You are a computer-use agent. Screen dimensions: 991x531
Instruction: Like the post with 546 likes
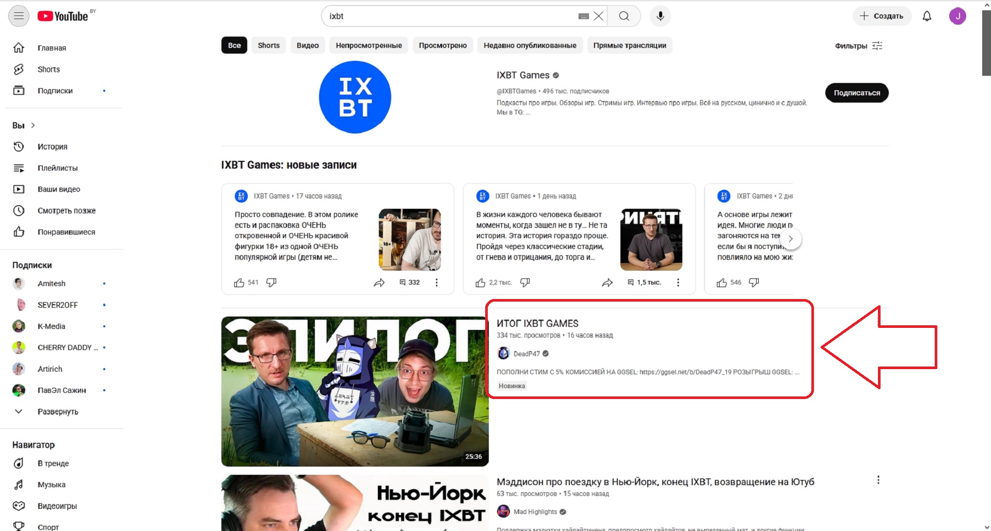(x=722, y=283)
